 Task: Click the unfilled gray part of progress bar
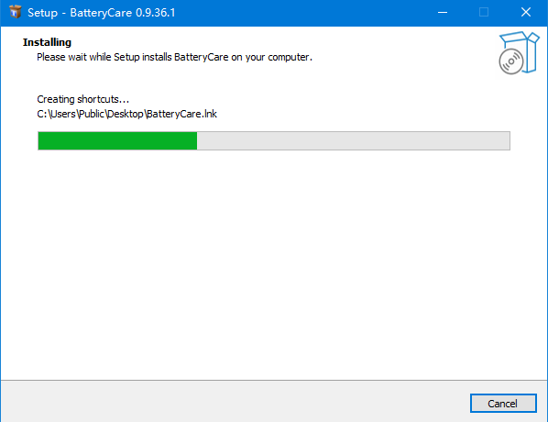click(x=353, y=140)
